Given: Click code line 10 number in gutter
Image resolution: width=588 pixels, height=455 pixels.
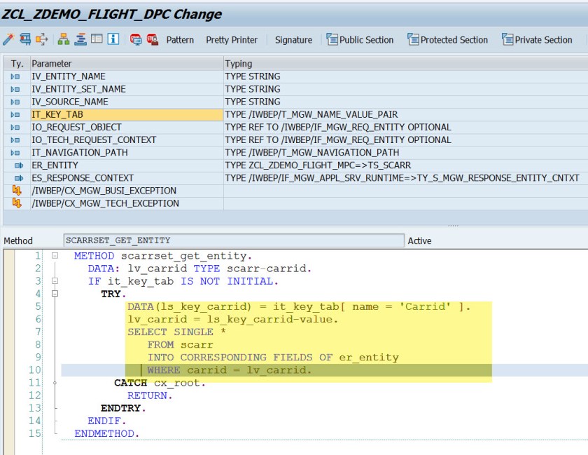Looking at the screenshot, I should (x=35, y=370).
